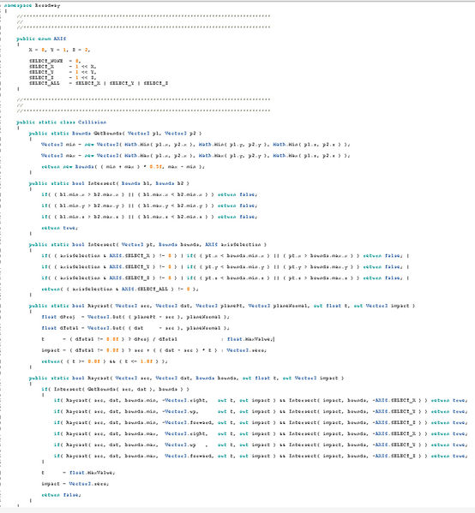Click 'return true;' in the first Intersect method

[60, 228]
